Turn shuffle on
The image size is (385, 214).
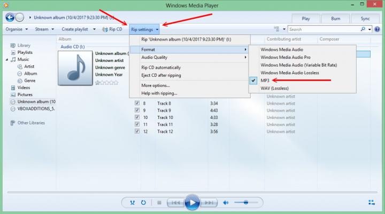click(133, 202)
